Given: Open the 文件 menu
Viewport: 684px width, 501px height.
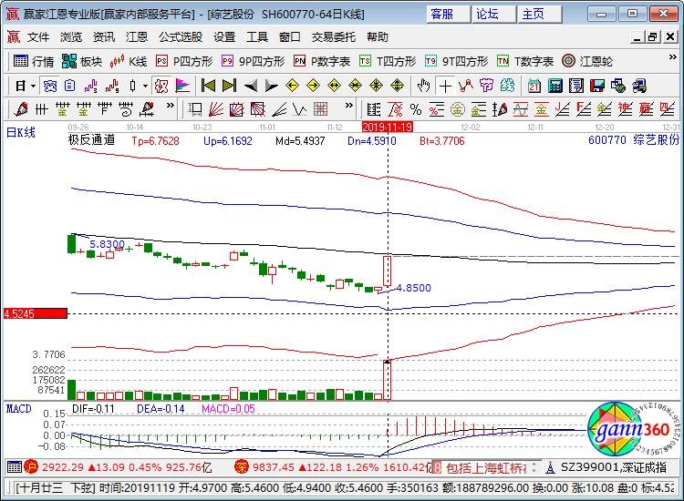Looking at the screenshot, I should [38, 37].
